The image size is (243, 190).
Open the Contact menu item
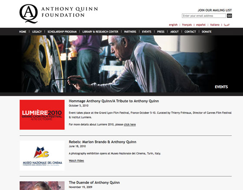[x=190, y=32]
